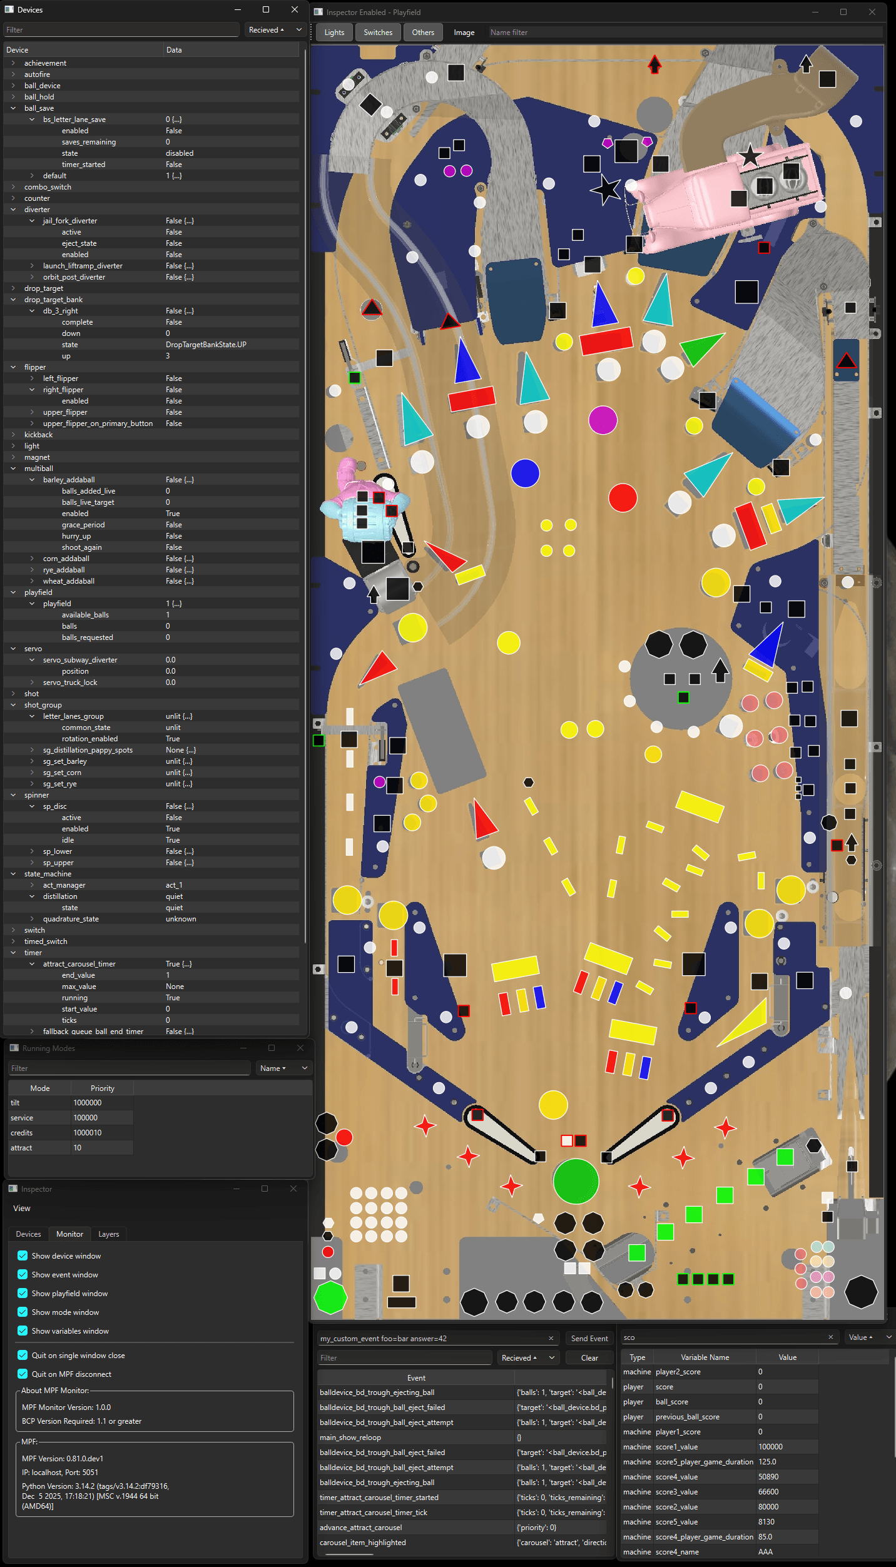Click the Inspector Enabled - Playfield window icon

point(318,12)
